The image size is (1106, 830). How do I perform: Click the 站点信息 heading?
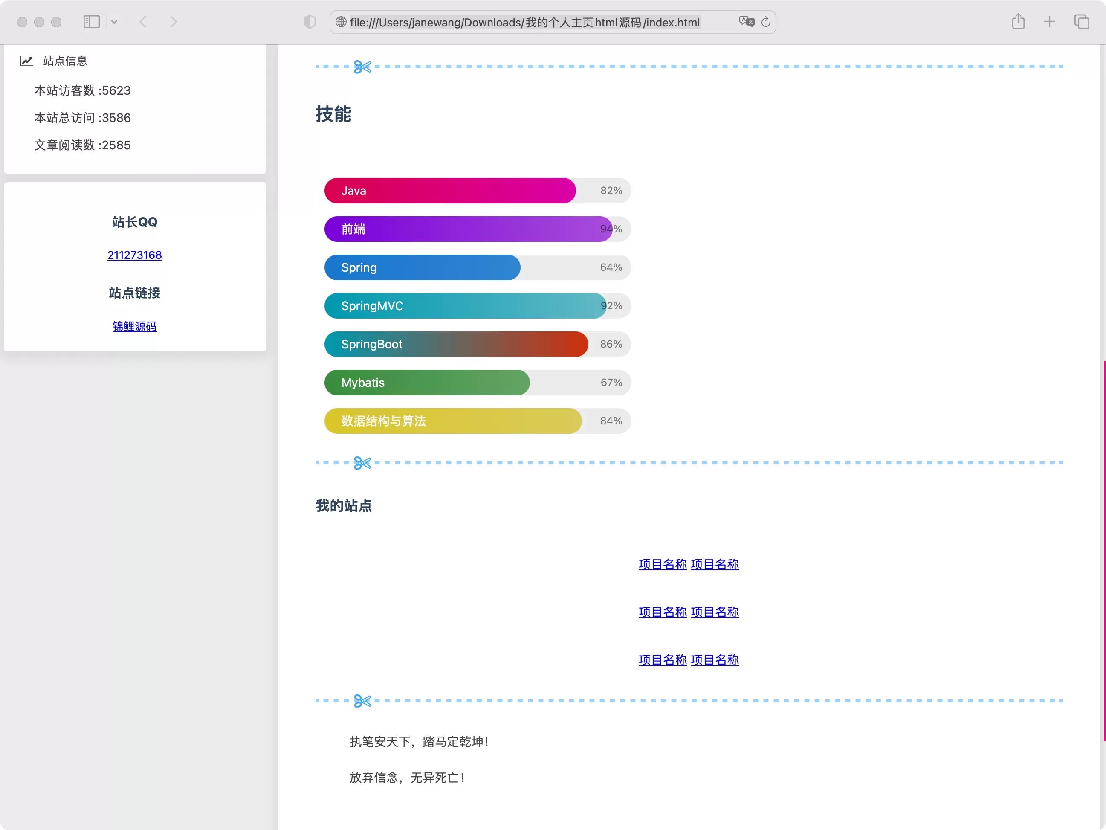(65, 61)
